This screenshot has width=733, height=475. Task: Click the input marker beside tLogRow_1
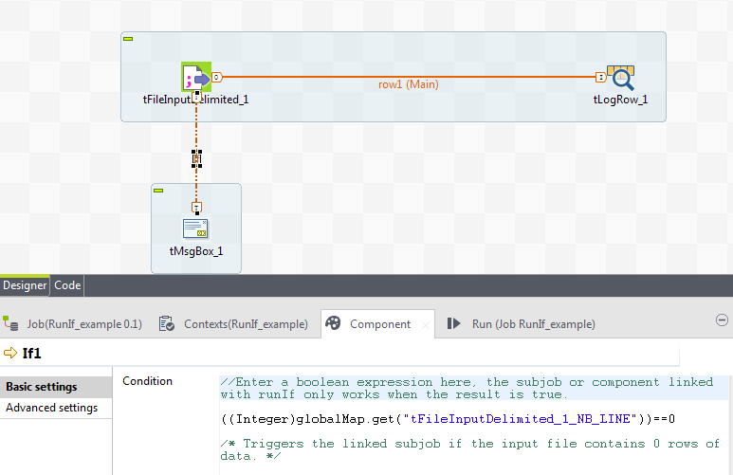click(x=600, y=77)
